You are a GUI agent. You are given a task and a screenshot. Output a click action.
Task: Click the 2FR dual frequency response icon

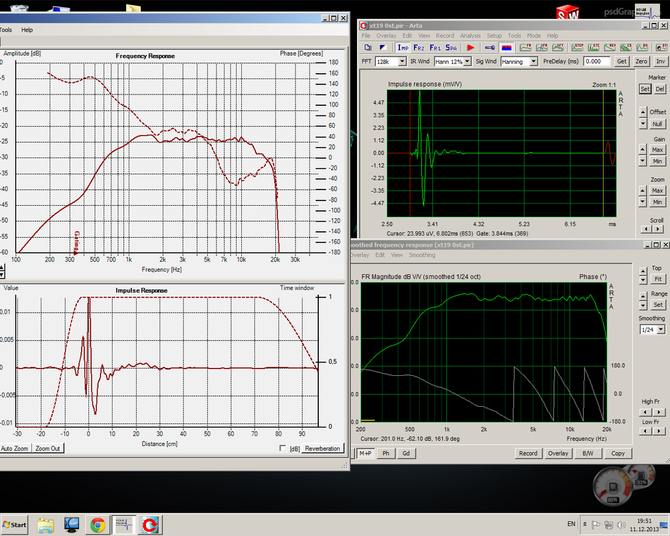click(x=542, y=48)
